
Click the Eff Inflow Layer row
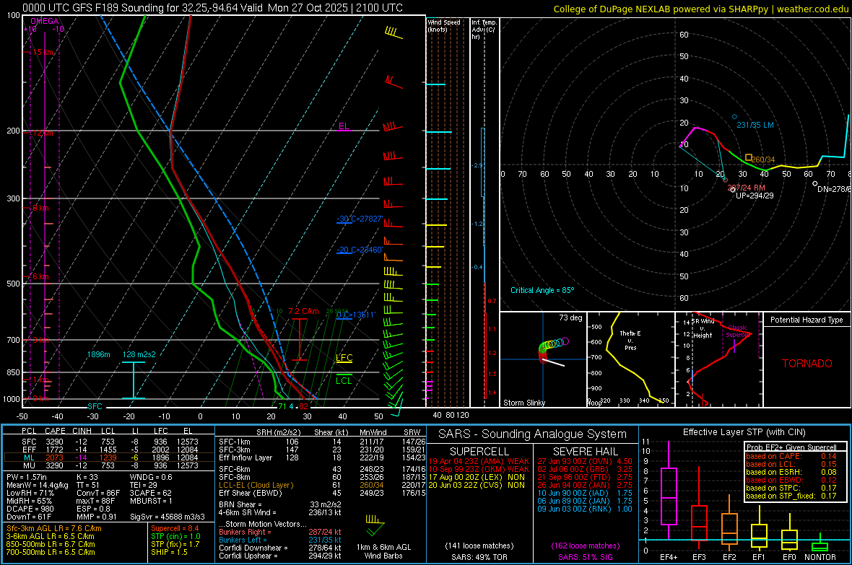click(322, 457)
